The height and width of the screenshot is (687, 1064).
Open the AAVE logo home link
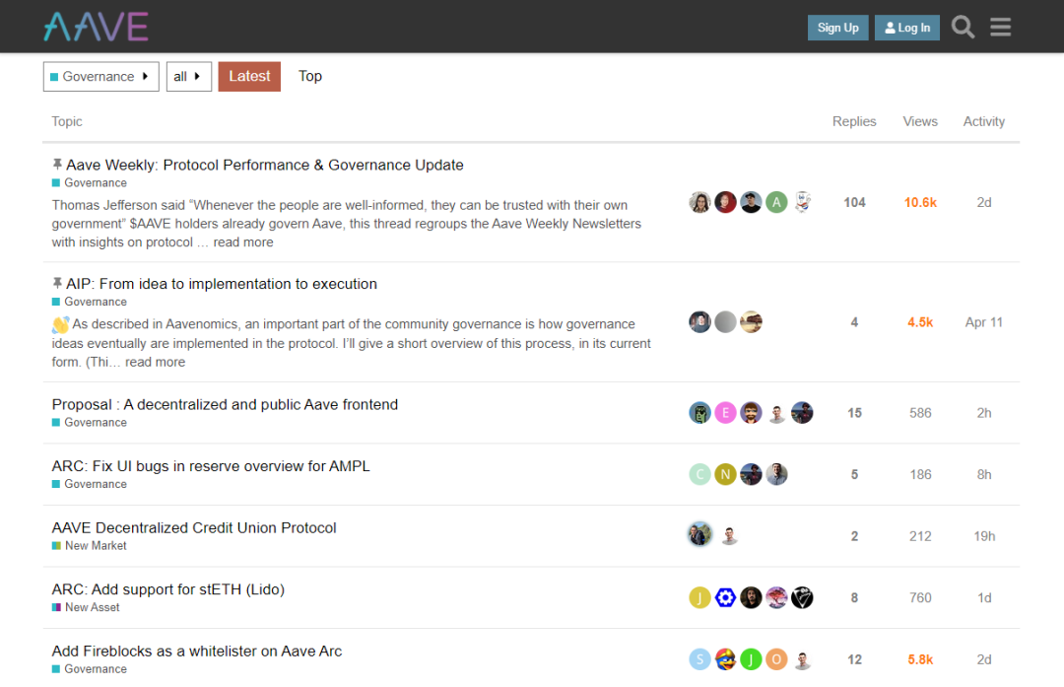pyautogui.click(x=96, y=28)
